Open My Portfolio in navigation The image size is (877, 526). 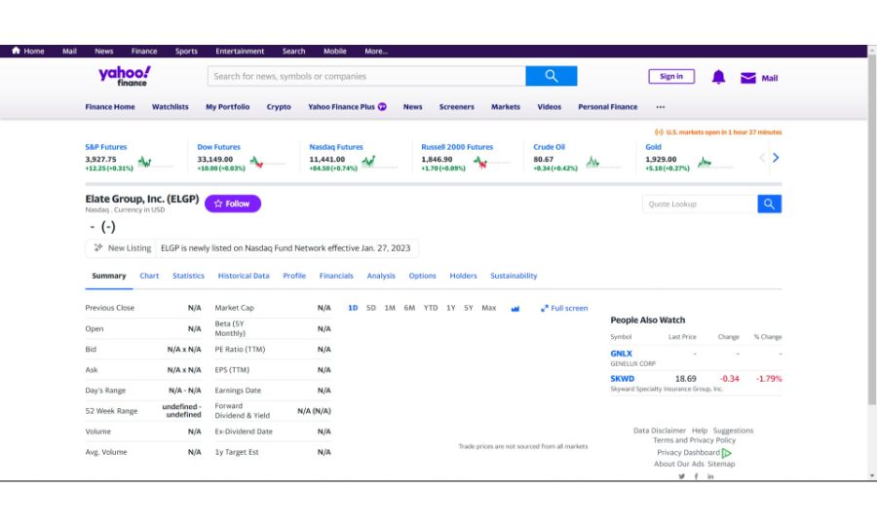228,107
